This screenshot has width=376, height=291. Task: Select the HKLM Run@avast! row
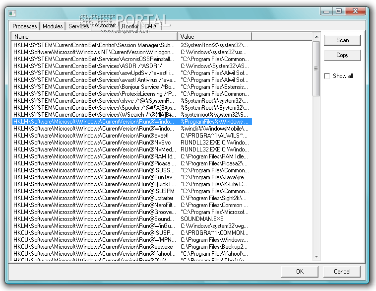pos(132,136)
